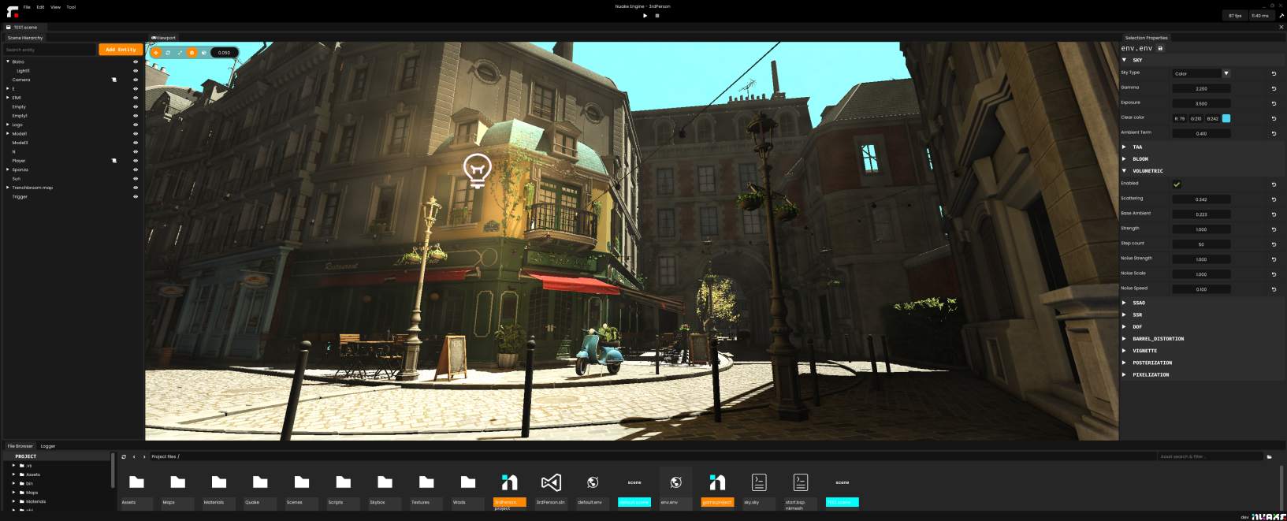Click the Add Entity button
Screen dimensions: 1287x521
[x=121, y=50]
